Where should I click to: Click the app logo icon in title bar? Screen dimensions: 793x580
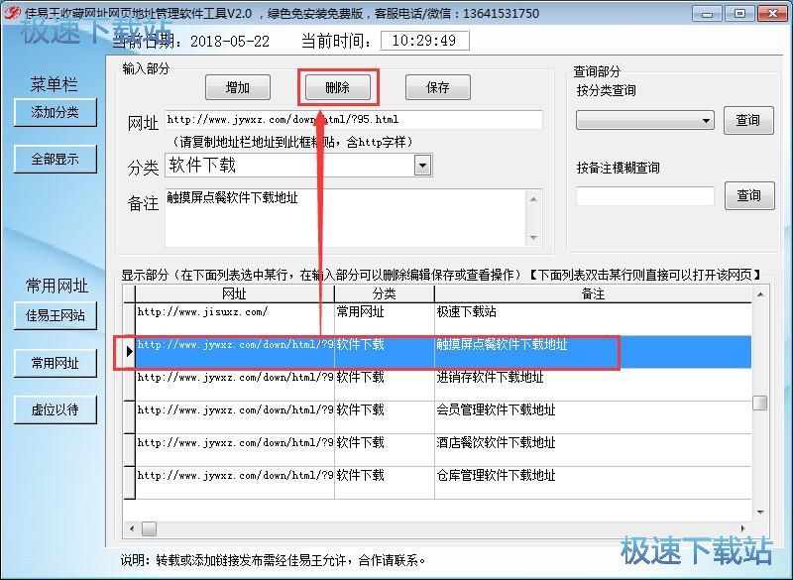(11, 13)
